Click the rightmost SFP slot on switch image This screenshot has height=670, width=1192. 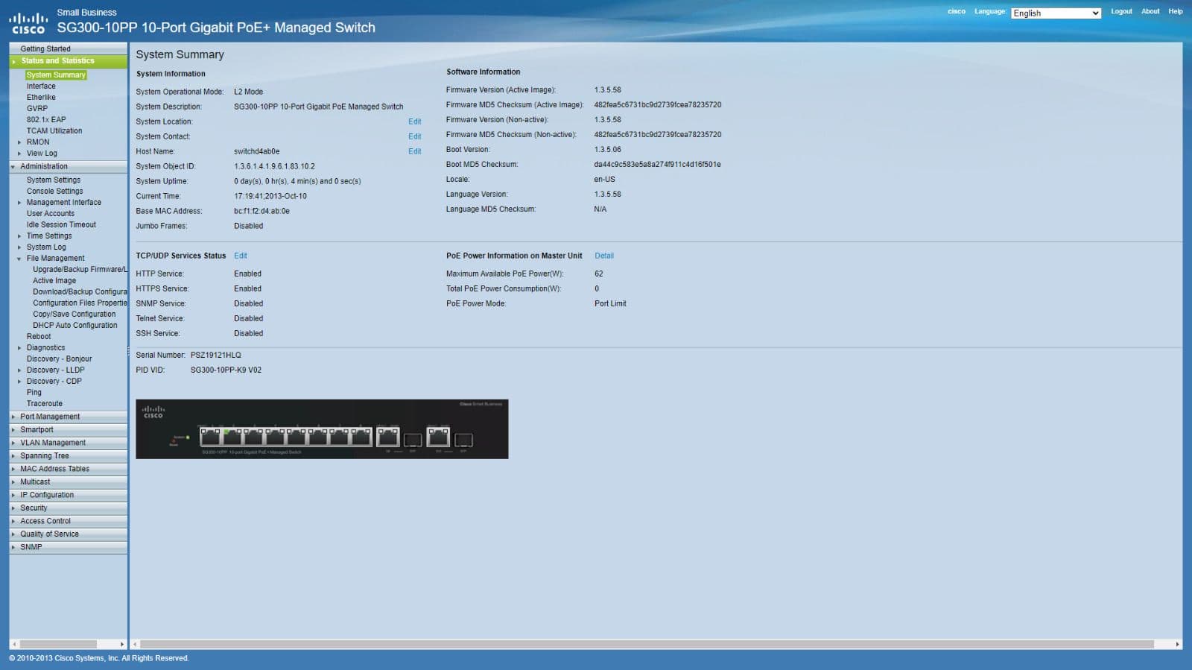[x=463, y=440]
